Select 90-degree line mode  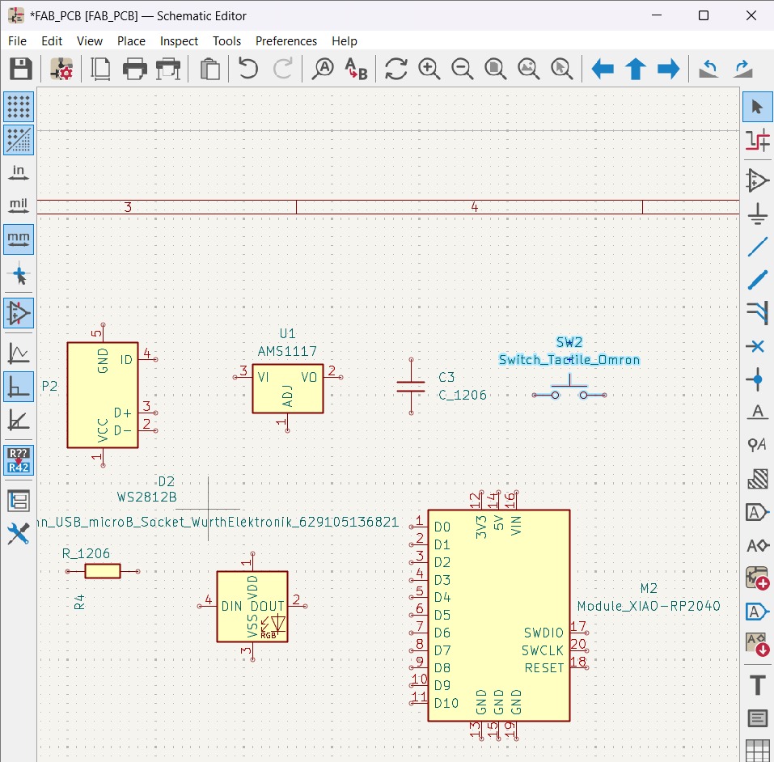[19, 386]
